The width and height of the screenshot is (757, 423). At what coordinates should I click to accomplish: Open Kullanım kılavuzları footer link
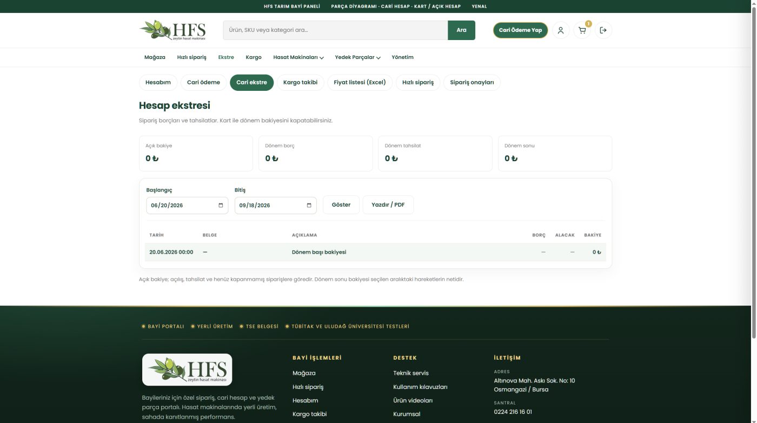[420, 387]
